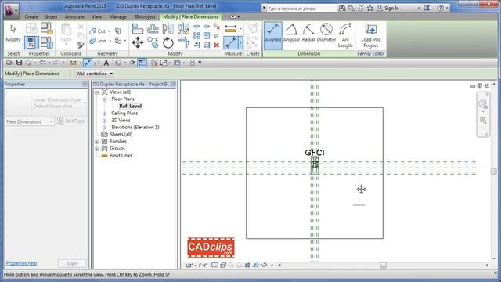This screenshot has height=282, width=501.
Task: Open the Linear Dimension Style type selector
Action: pos(46,103)
